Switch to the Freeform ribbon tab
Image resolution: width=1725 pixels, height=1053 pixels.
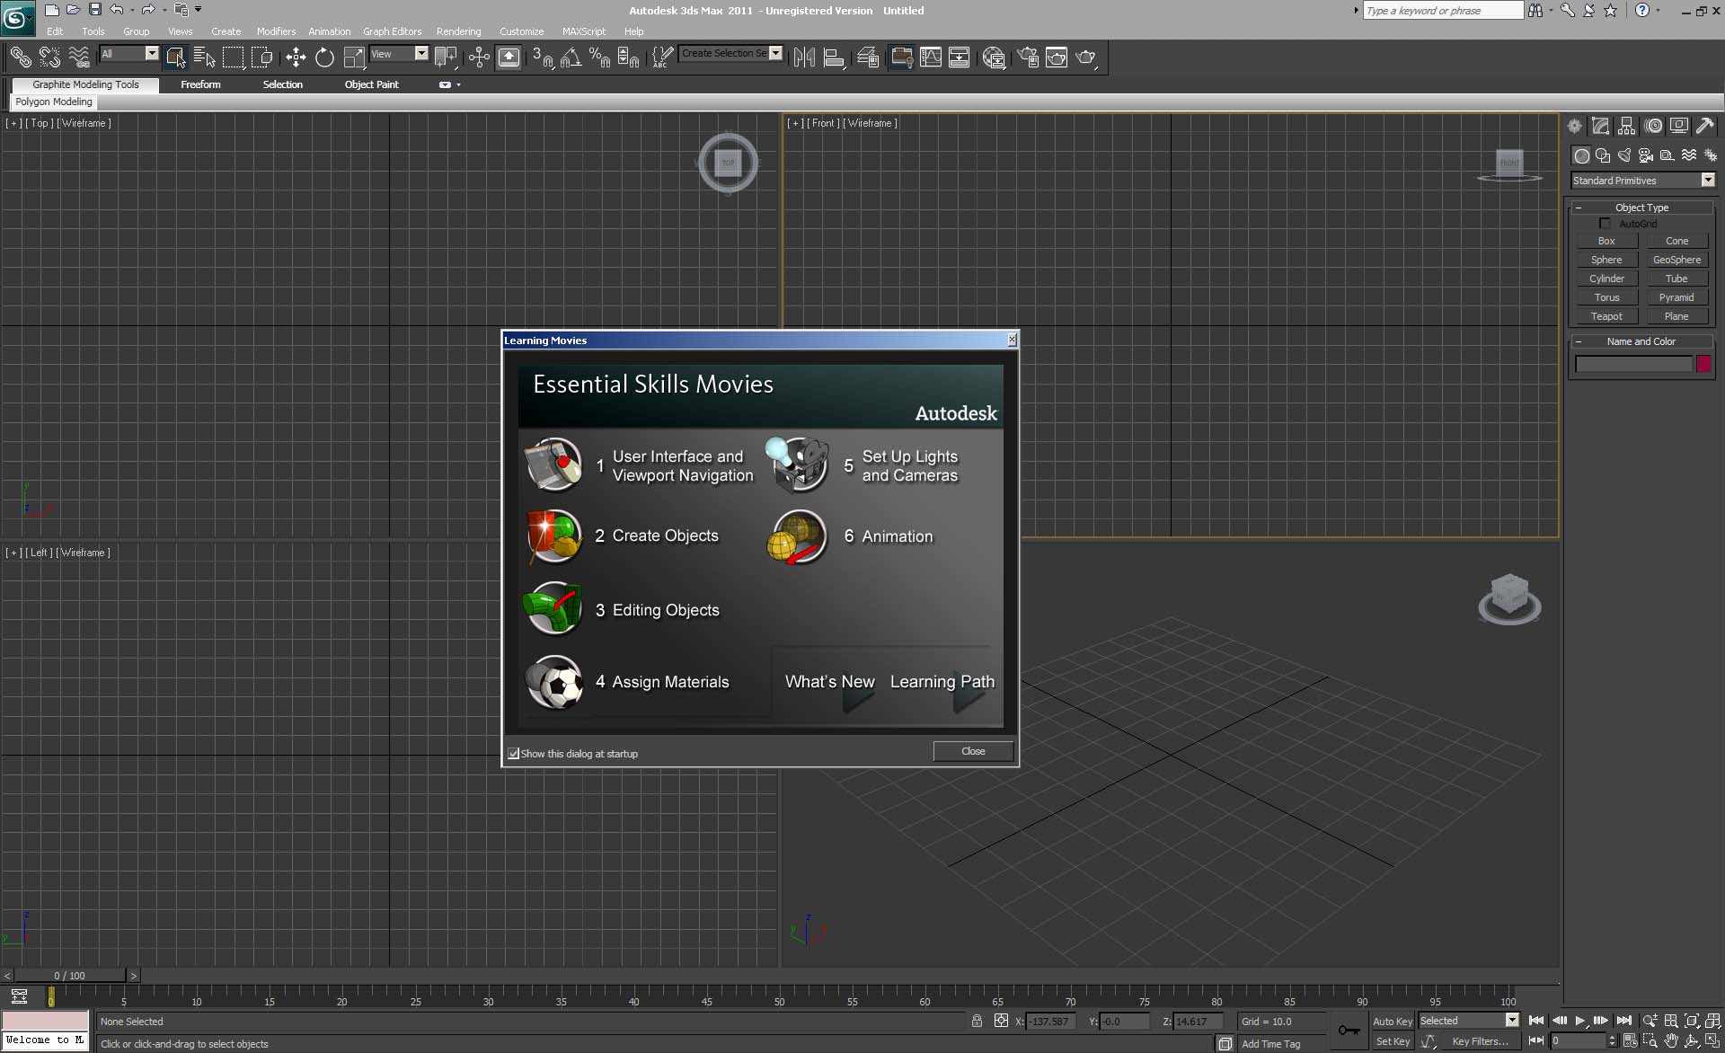coord(200,84)
